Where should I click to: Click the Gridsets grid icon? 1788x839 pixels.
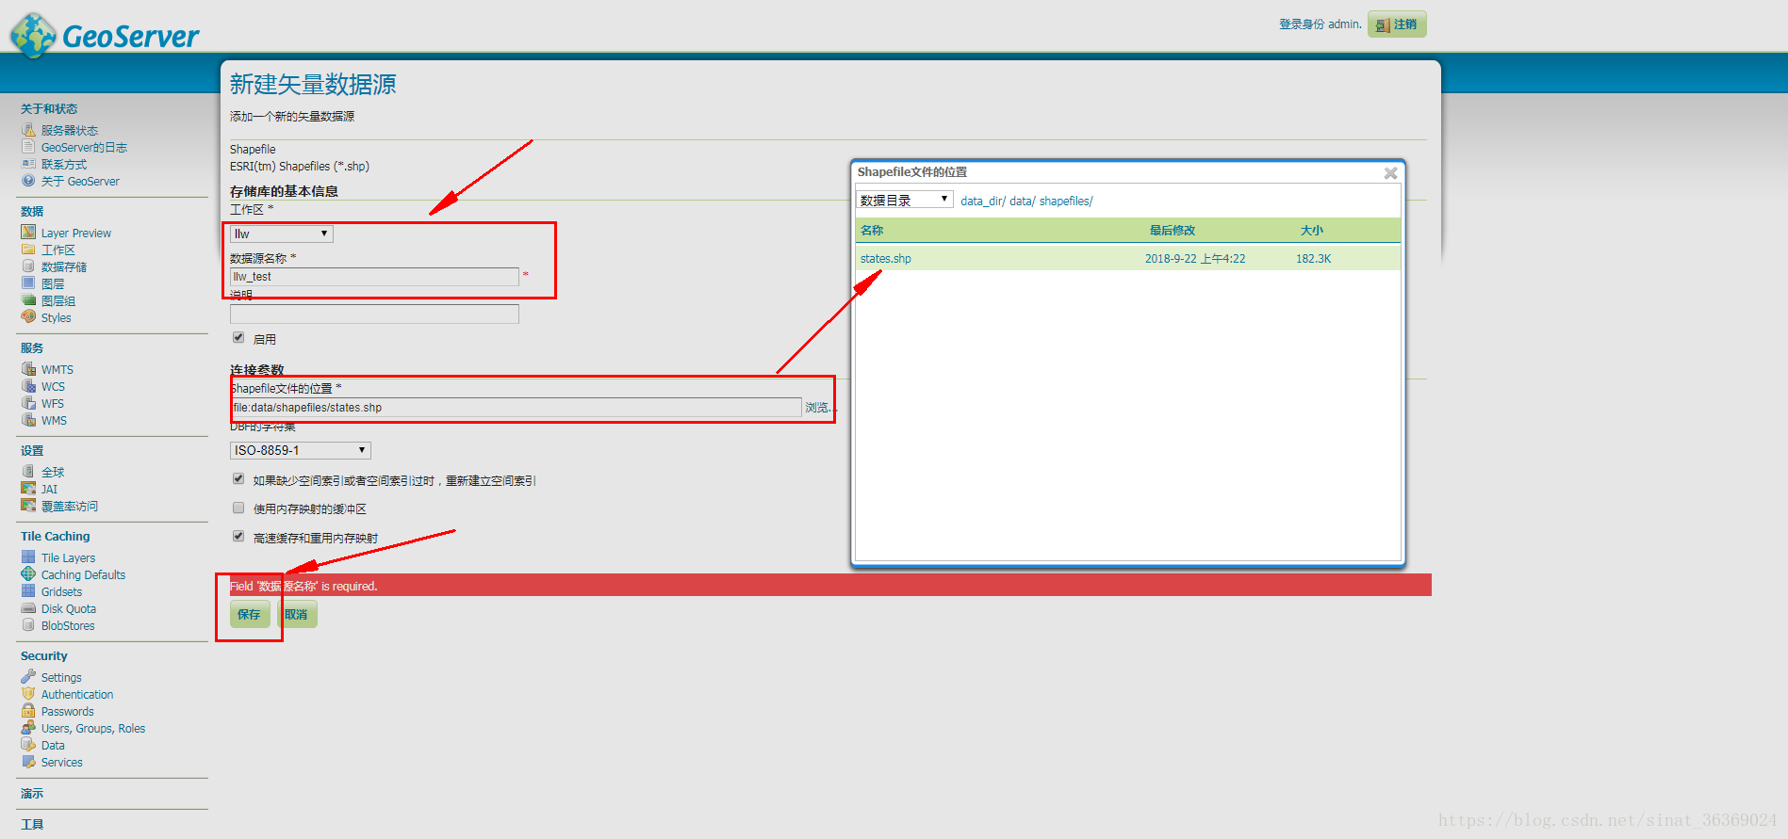(28, 591)
